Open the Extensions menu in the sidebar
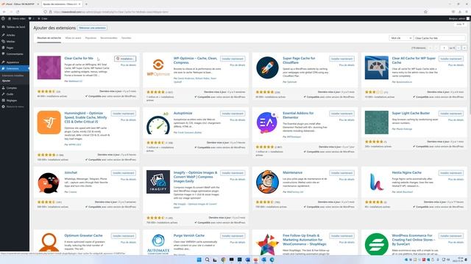471x264 pixels. 15,68
